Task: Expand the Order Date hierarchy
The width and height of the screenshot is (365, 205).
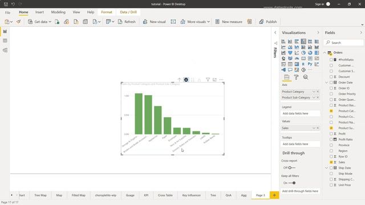Action: (326, 83)
